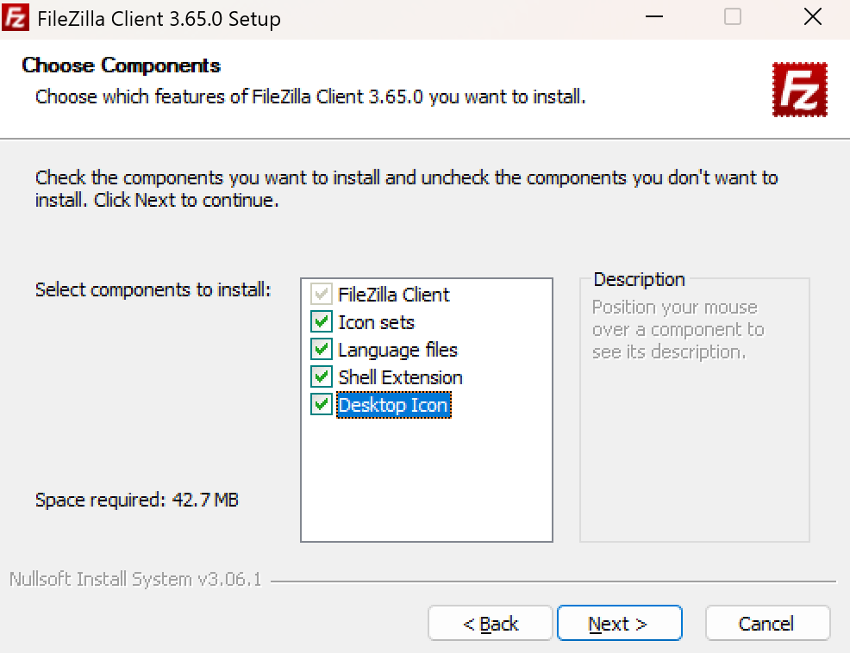The height and width of the screenshot is (653, 850).
Task: Select the FileZilla Client component label
Action: point(394,295)
